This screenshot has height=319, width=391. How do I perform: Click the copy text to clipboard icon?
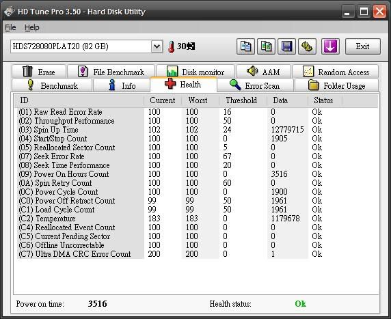(x=245, y=46)
